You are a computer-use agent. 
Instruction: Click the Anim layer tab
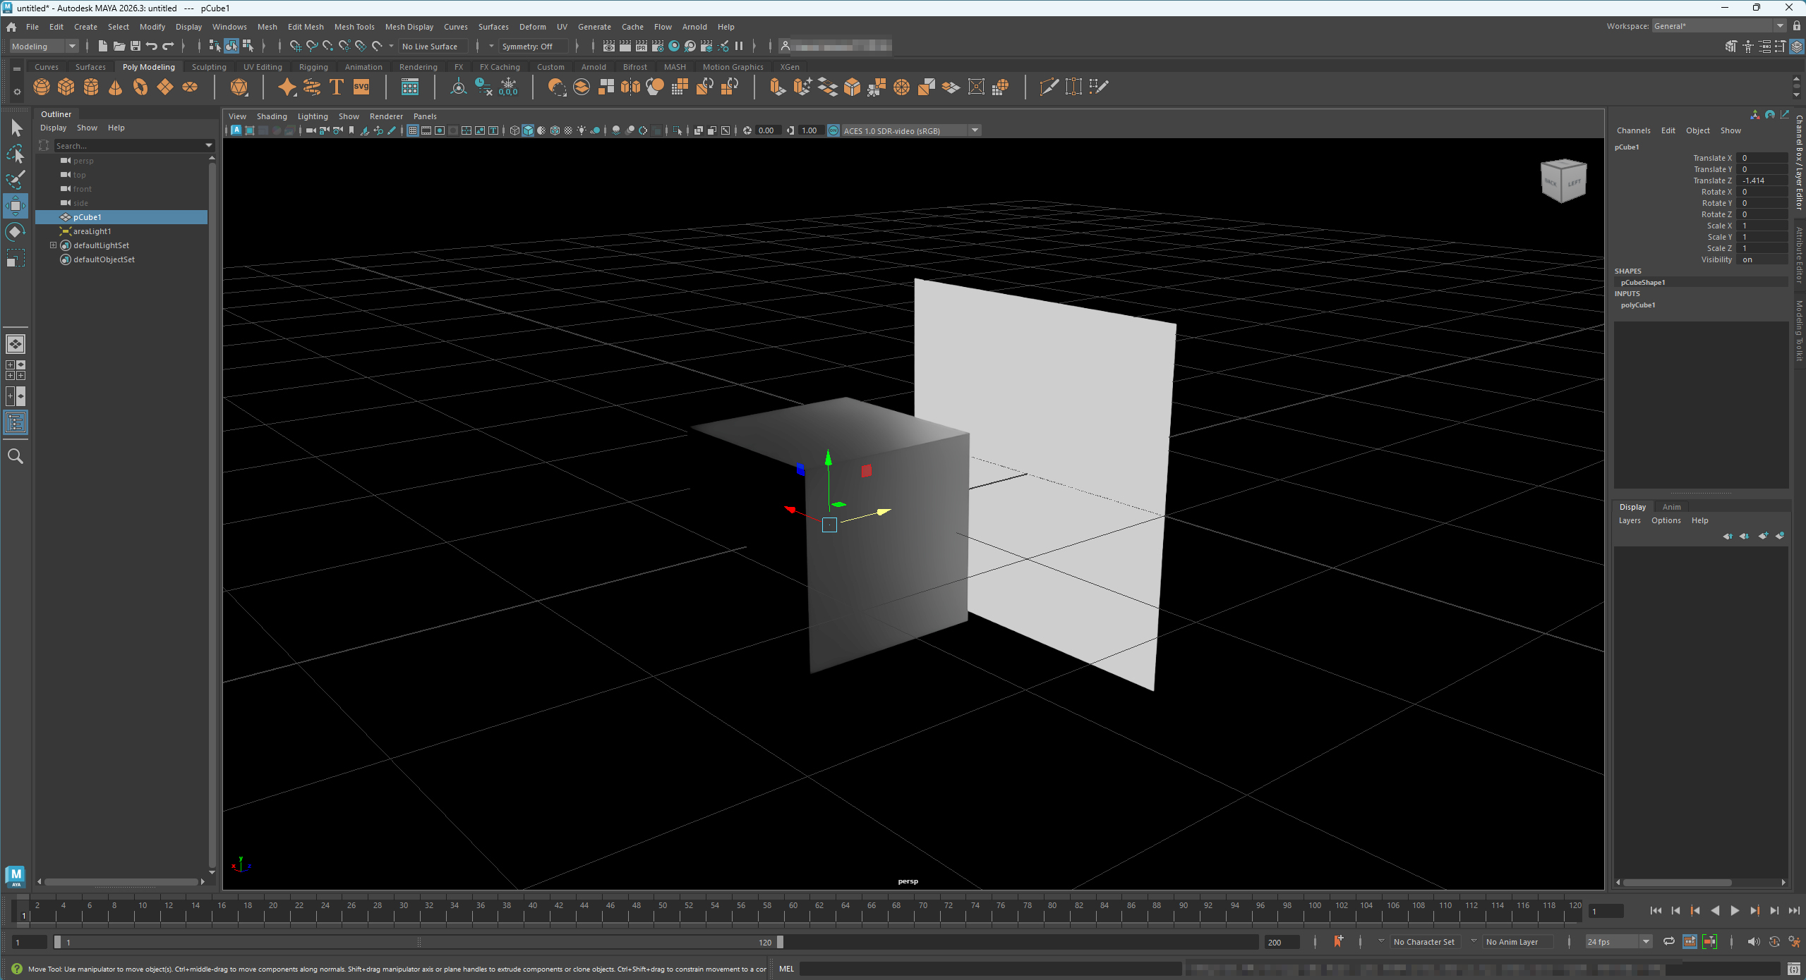point(1671,507)
